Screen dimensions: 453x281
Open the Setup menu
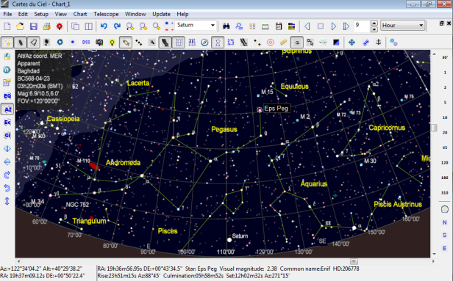pyautogui.click(x=41, y=14)
